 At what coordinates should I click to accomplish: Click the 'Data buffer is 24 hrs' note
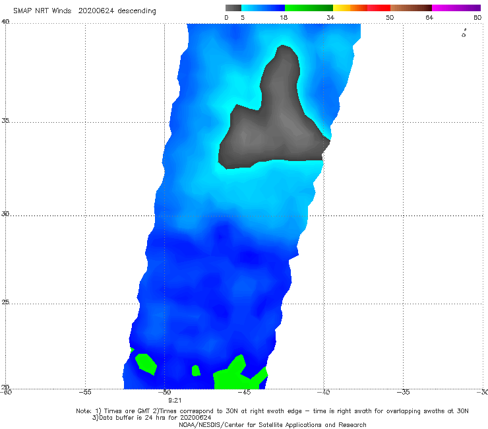[x=152, y=418]
